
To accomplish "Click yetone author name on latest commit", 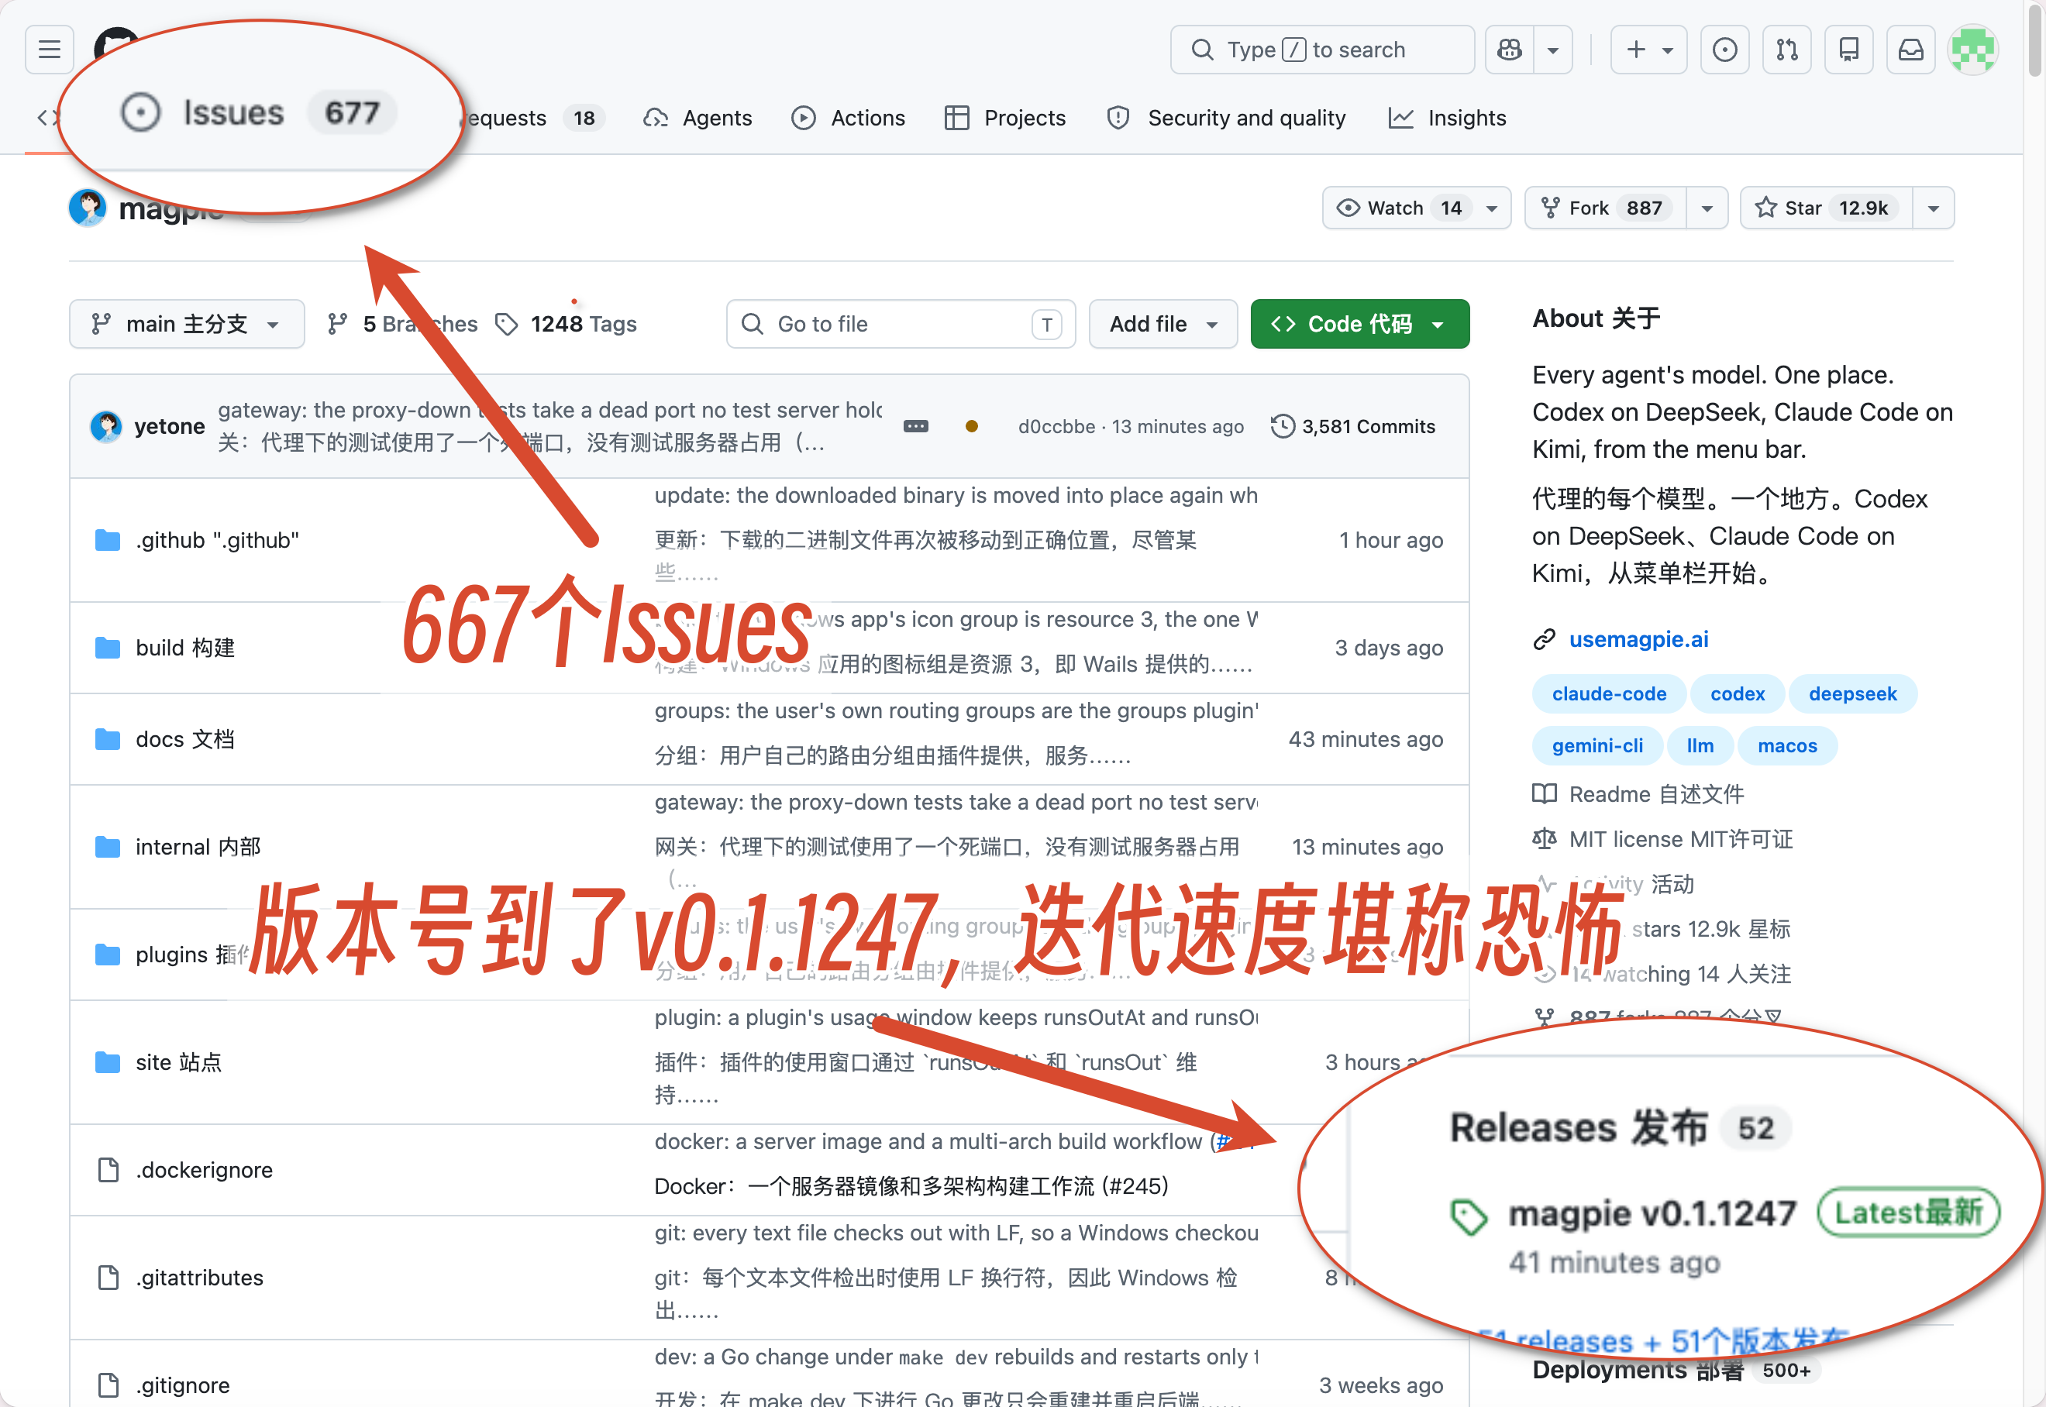I will click(x=169, y=426).
